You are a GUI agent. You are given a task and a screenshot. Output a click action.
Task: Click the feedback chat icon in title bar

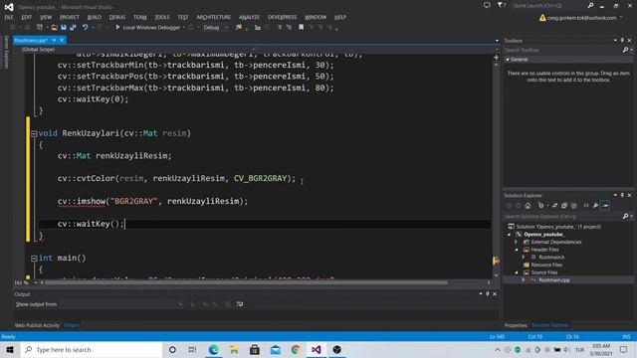click(x=487, y=5)
